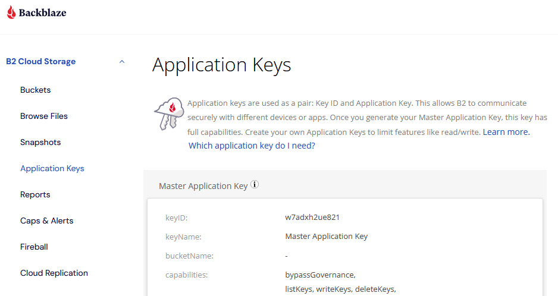The width and height of the screenshot is (558, 296).
Task: Open Buckets in the sidebar
Action: coord(36,90)
